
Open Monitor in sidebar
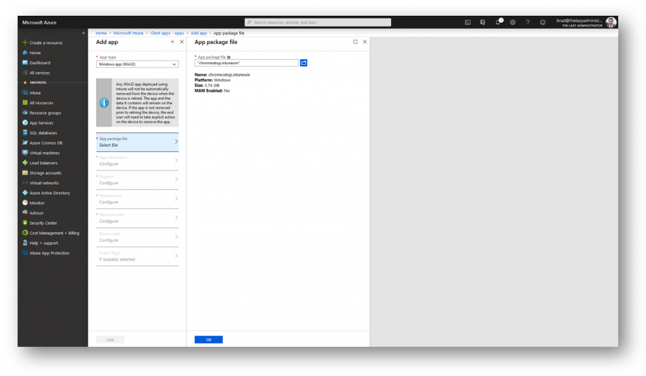pyautogui.click(x=33, y=203)
